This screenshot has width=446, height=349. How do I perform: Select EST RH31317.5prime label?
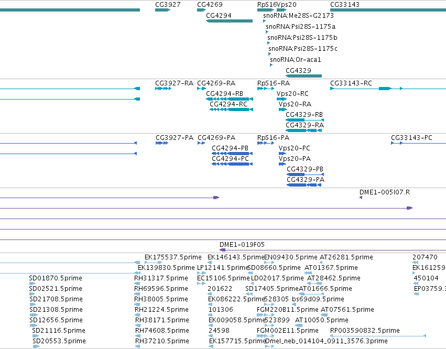point(161,278)
